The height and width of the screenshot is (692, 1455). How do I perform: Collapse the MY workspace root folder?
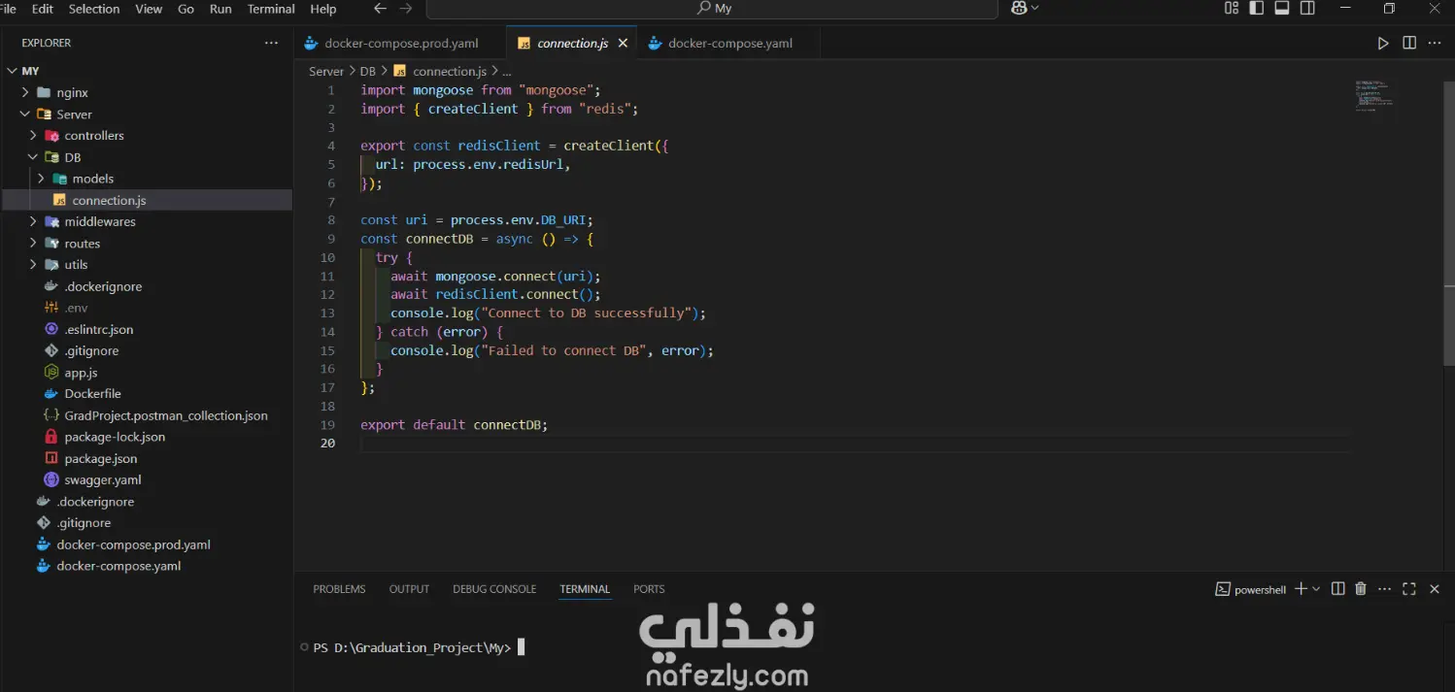pos(147,71)
